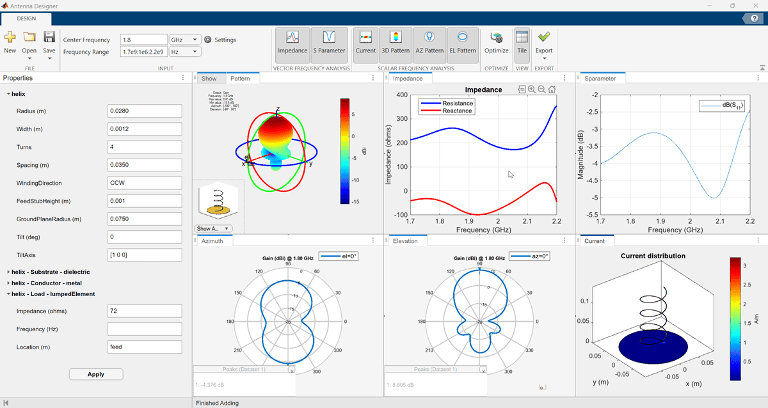This screenshot has width=768, height=408.
Task: Click the Apply button
Action: (96, 374)
